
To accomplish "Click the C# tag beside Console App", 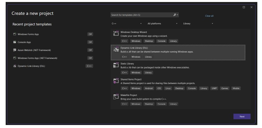I will pyautogui.click(x=90, y=42).
